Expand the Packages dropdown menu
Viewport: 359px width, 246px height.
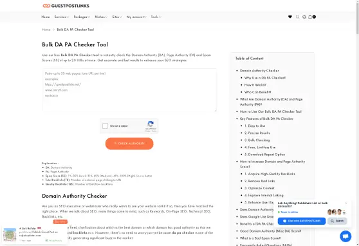click(x=82, y=17)
